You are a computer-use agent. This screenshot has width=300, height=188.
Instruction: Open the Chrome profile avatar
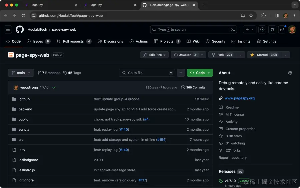tap(286, 15)
